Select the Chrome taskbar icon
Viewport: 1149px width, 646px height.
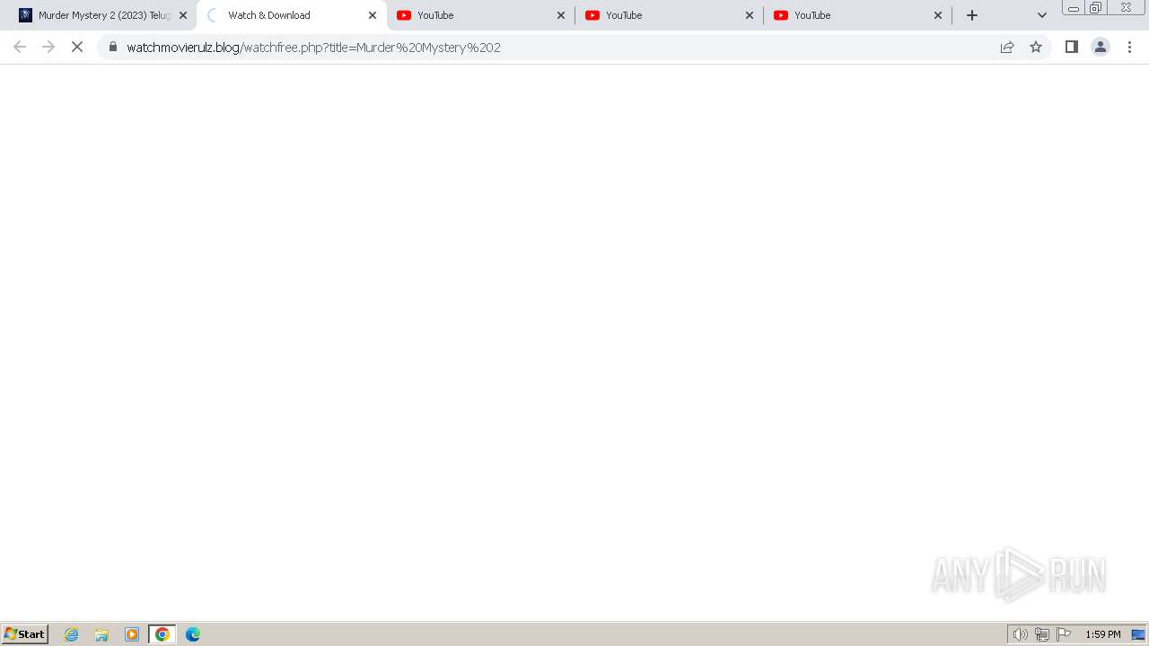point(162,634)
